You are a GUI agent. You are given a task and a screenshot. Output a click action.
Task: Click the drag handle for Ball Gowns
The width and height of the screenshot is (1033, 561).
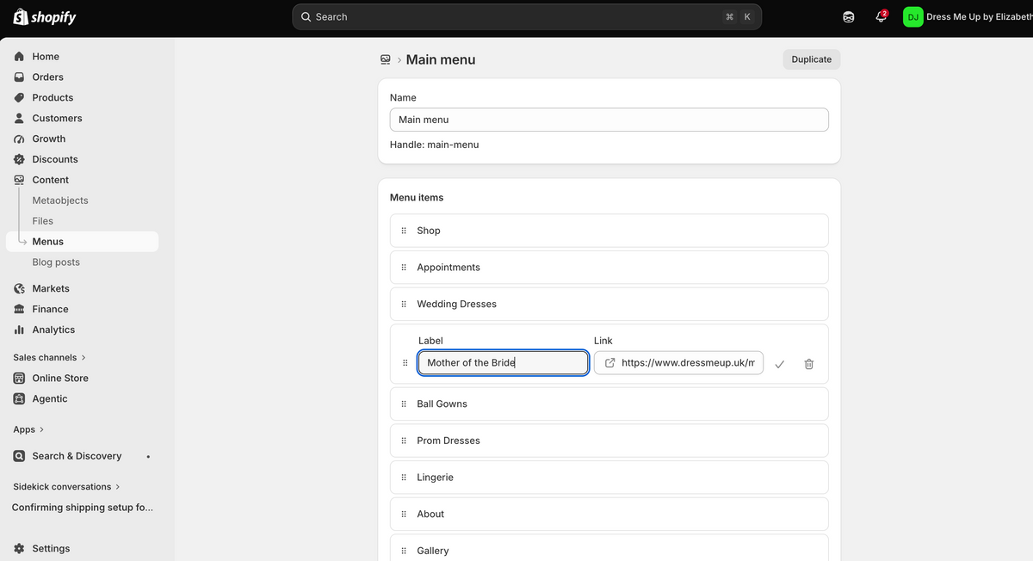(x=404, y=404)
